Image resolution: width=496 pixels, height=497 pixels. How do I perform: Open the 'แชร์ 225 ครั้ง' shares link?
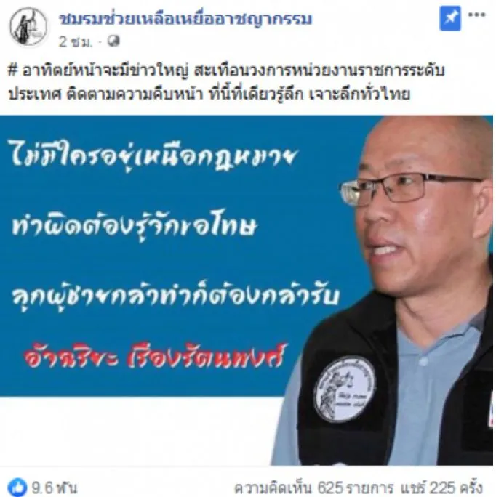point(441,488)
